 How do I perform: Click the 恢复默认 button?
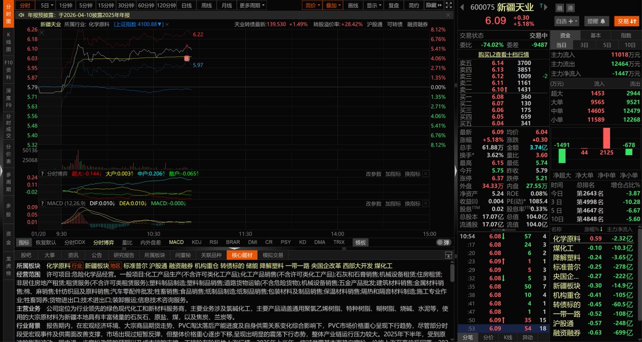coord(46,242)
